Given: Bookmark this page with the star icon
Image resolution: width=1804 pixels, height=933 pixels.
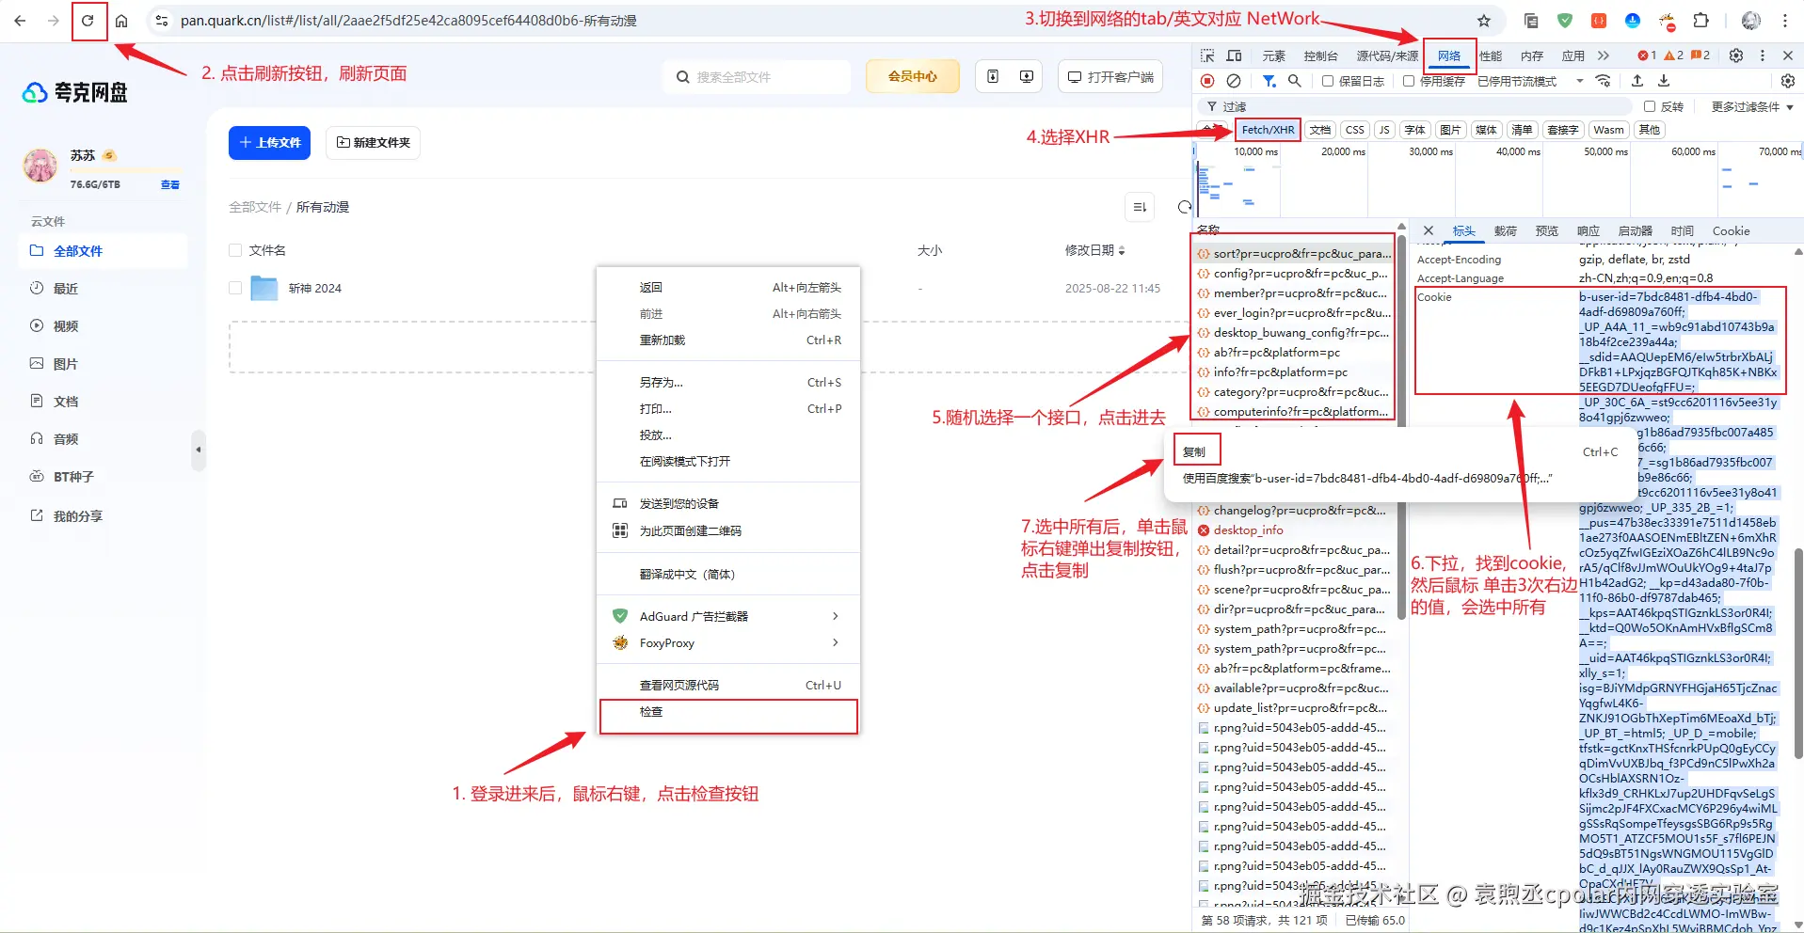Looking at the screenshot, I should (x=1484, y=21).
